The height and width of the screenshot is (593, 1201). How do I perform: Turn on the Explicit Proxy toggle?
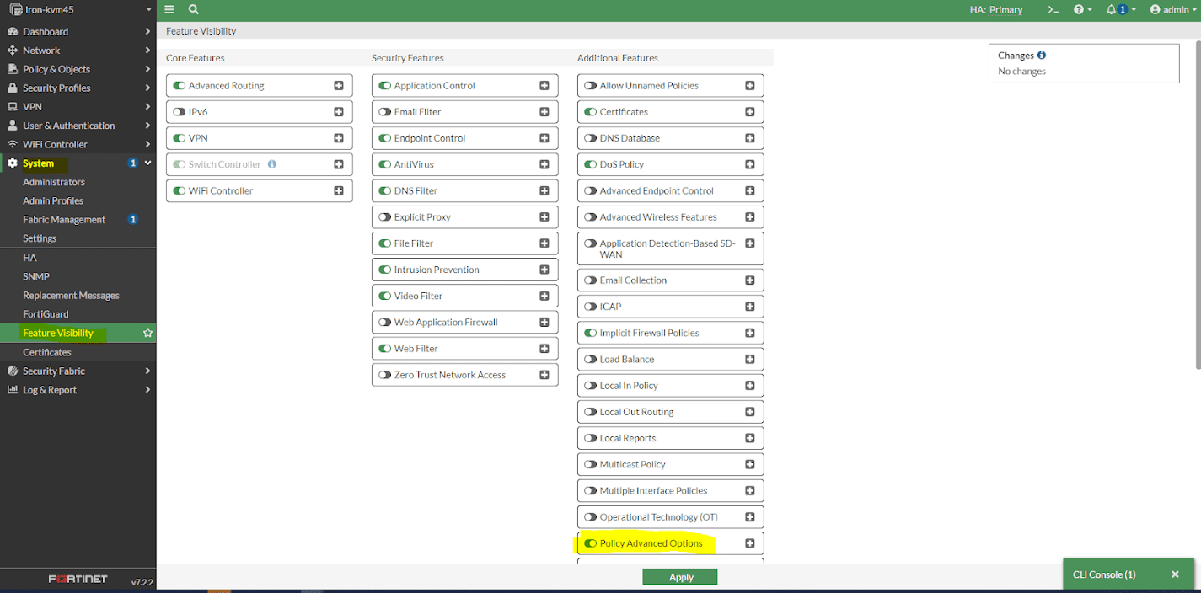coord(384,216)
